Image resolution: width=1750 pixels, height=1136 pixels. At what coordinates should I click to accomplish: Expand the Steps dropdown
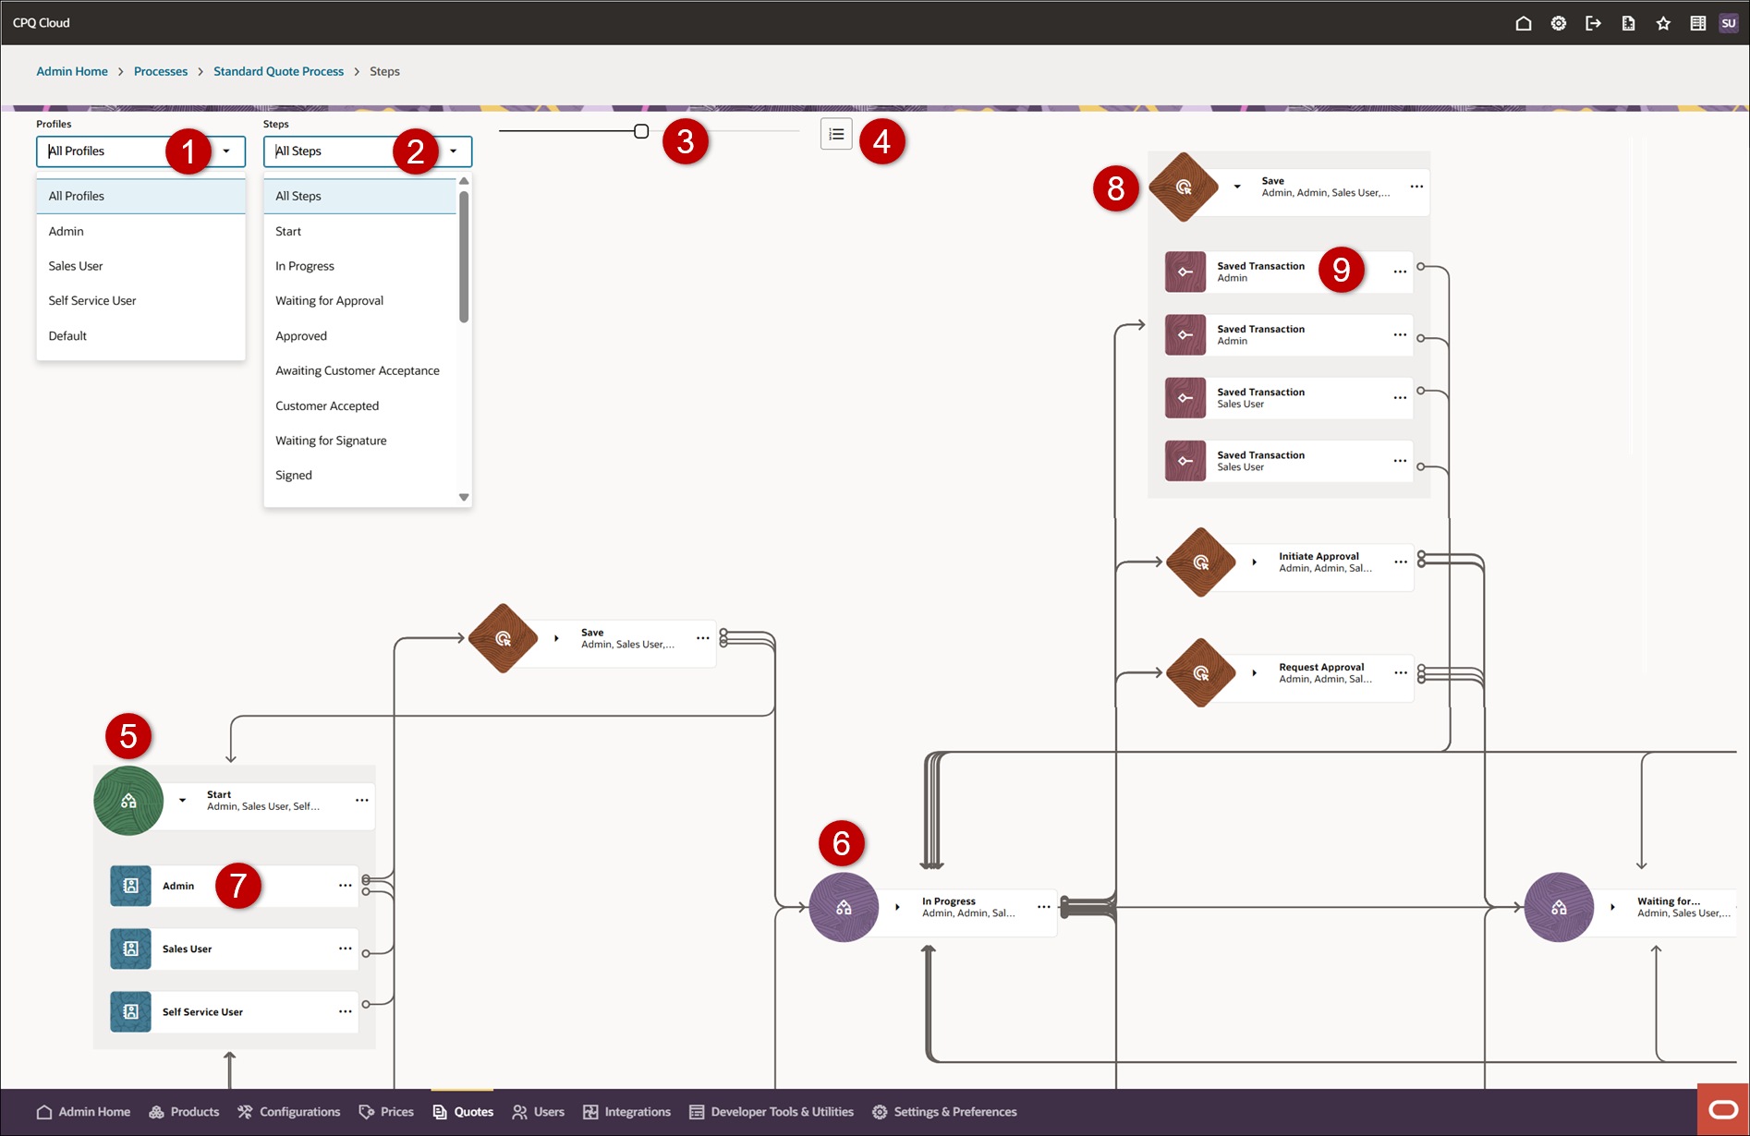click(454, 151)
